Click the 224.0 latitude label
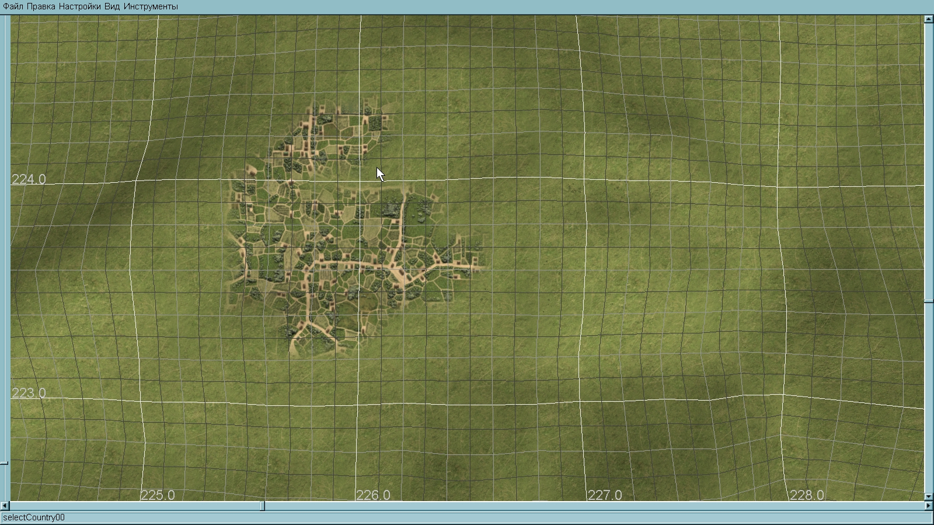The height and width of the screenshot is (525, 934). click(29, 179)
